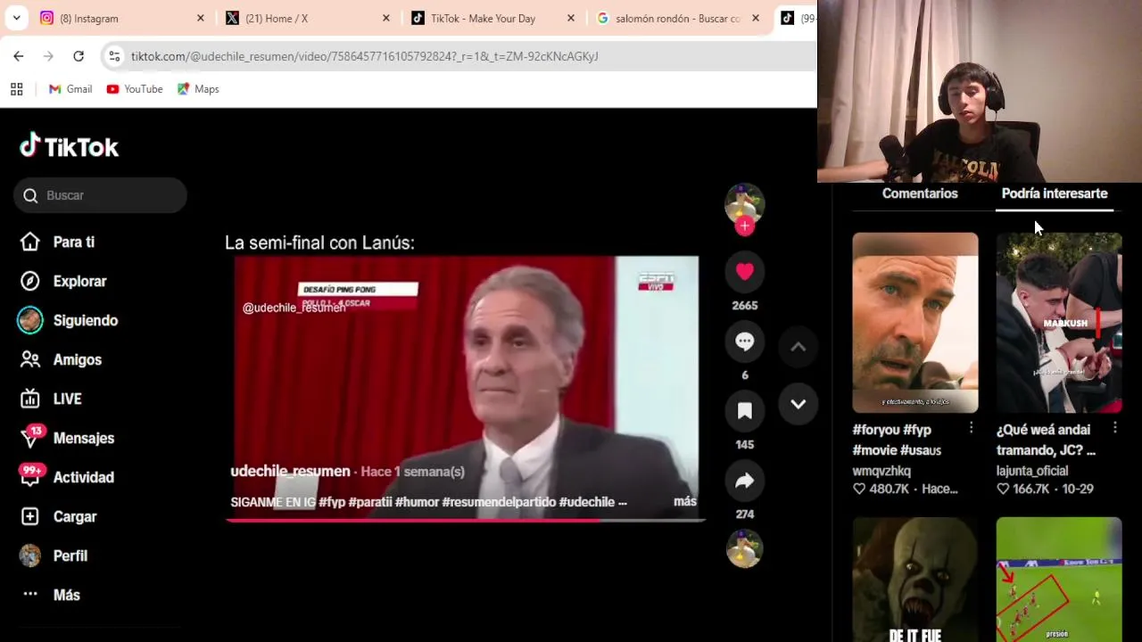This screenshot has width=1142, height=642.
Task: Click the TikTok logo
Action: click(69, 146)
